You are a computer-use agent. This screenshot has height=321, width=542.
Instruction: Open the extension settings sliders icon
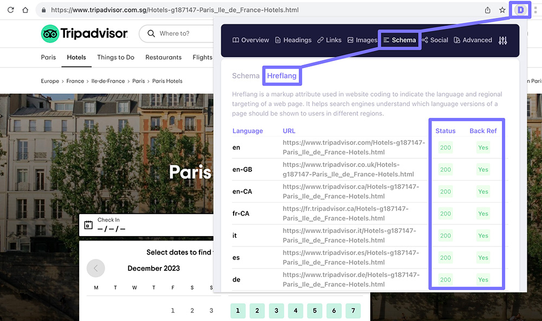click(502, 41)
